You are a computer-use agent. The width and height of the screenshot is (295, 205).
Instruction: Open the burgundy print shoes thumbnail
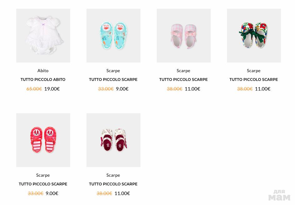[113, 140]
